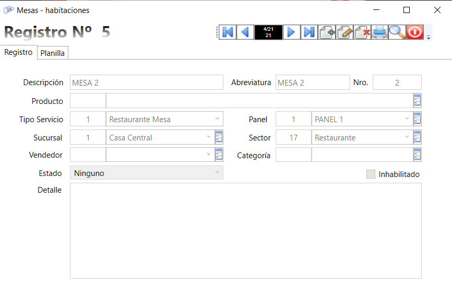Expand the Tipo Servicio dropdown
The width and height of the screenshot is (452, 295).
click(x=217, y=119)
